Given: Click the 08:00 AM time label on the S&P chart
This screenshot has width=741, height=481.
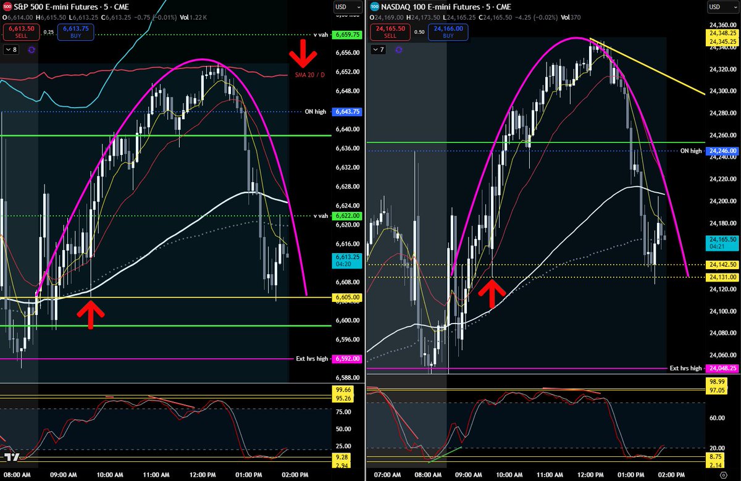Looking at the screenshot, I should [x=16, y=475].
